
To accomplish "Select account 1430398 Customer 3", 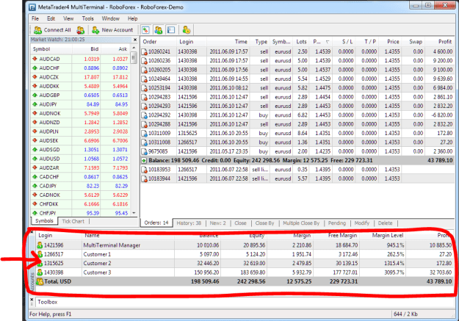I will [245, 273].
